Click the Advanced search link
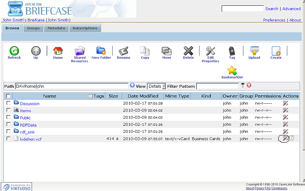The image size is (305, 191). (x=291, y=9)
